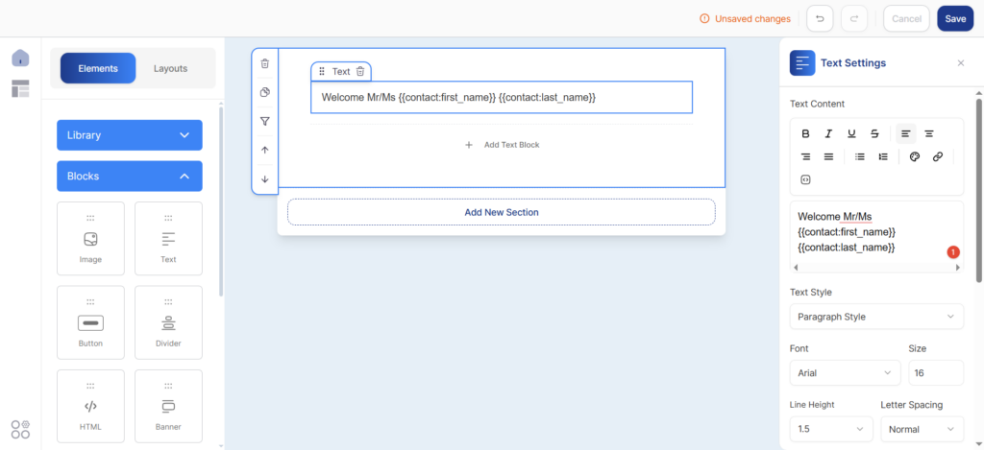The width and height of the screenshot is (984, 450).
Task: Click Add New Section
Action: click(502, 212)
